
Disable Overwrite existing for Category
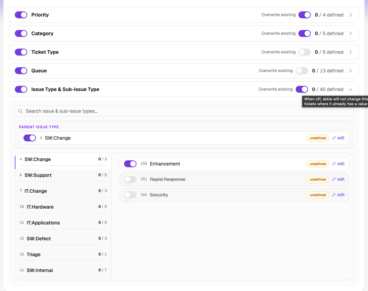[304, 33]
